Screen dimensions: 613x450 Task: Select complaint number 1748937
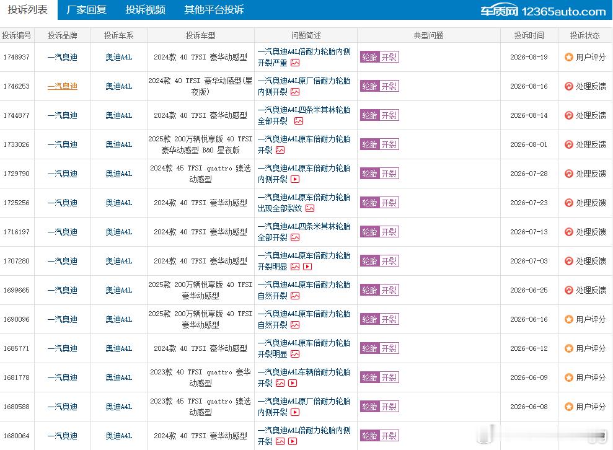tap(16, 57)
